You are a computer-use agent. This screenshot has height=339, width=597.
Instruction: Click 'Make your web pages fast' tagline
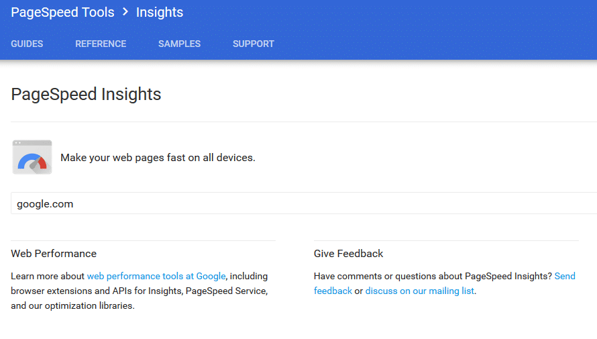point(158,158)
